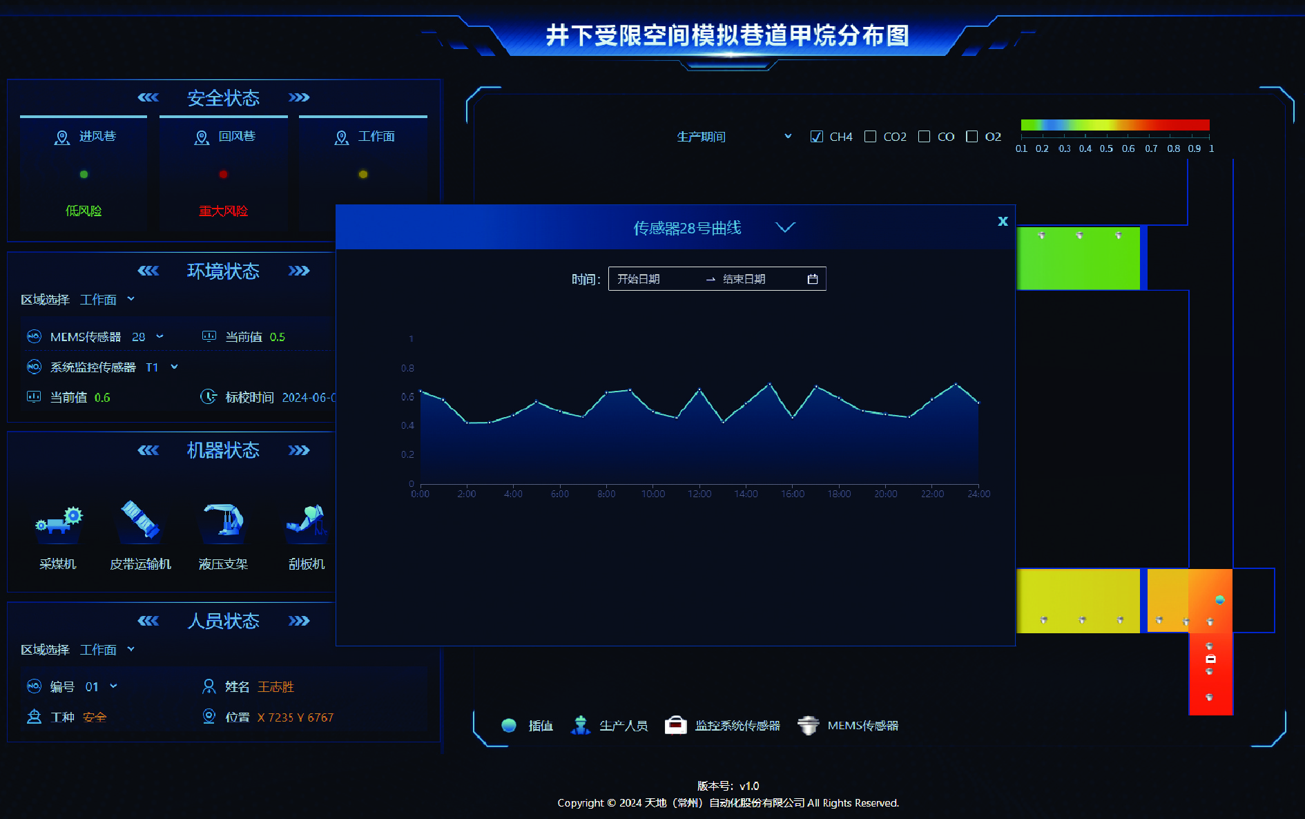
Task: Switch to the 回风巷 safety tab
Action: pyautogui.click(x=224, y=137)
